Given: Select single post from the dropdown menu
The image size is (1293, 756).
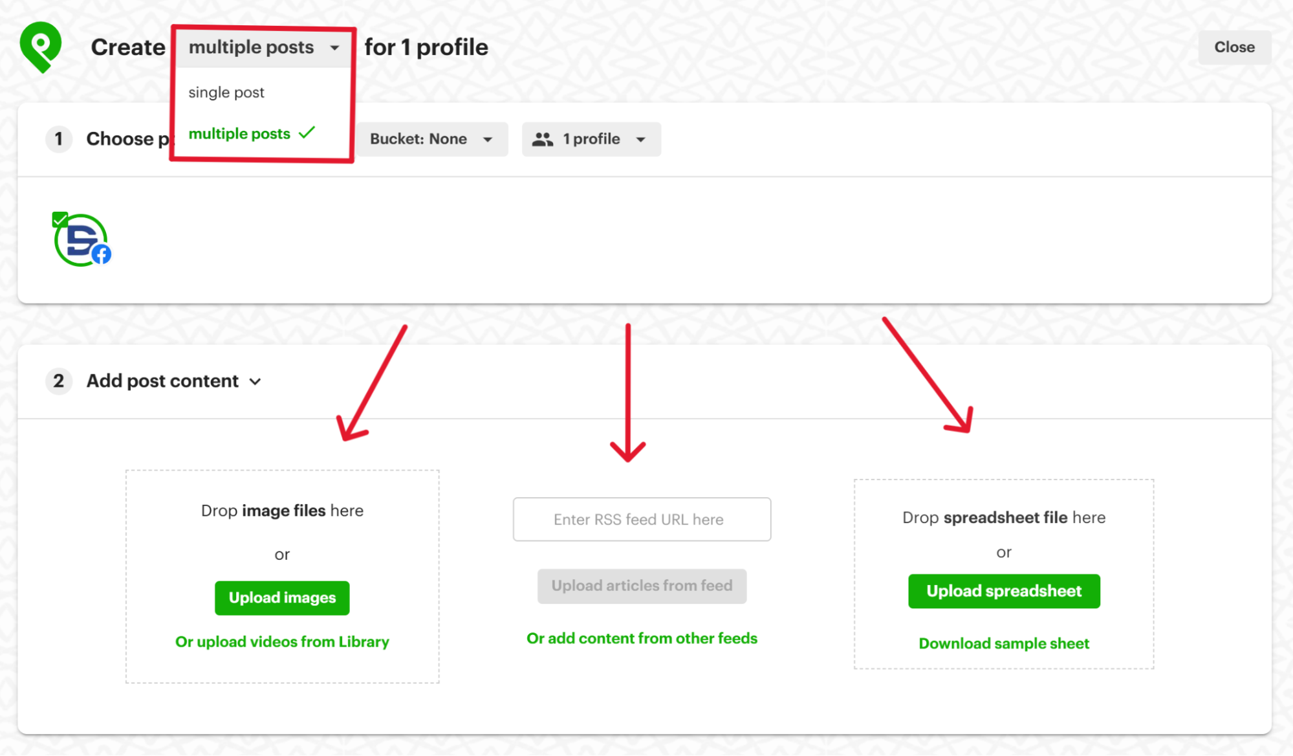Looking at the screenshot, I should pos(226,92).
